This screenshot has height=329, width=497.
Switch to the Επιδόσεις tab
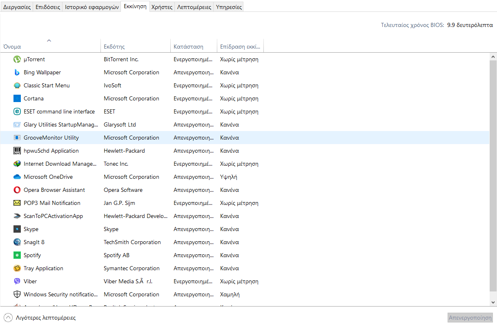click(48, 7)
